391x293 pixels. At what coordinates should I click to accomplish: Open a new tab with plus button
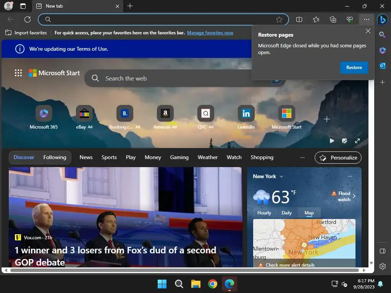pos(130,6)
